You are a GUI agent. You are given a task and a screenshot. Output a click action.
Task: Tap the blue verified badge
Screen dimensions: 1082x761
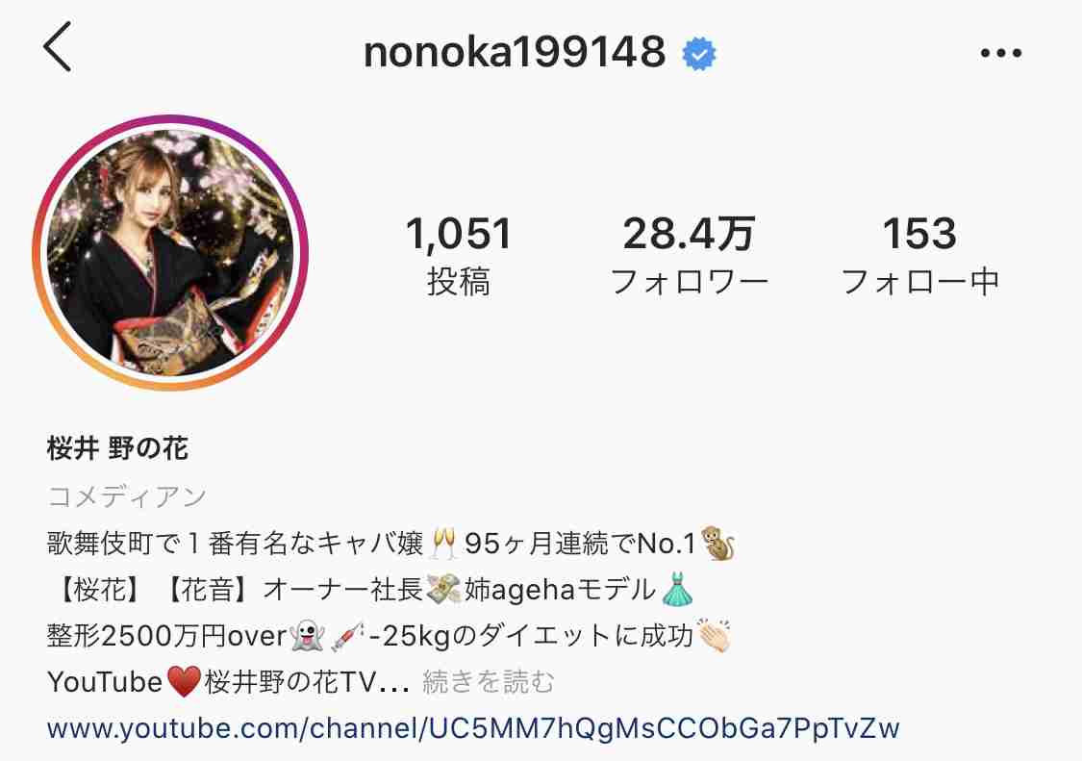(x=699, y=53)
